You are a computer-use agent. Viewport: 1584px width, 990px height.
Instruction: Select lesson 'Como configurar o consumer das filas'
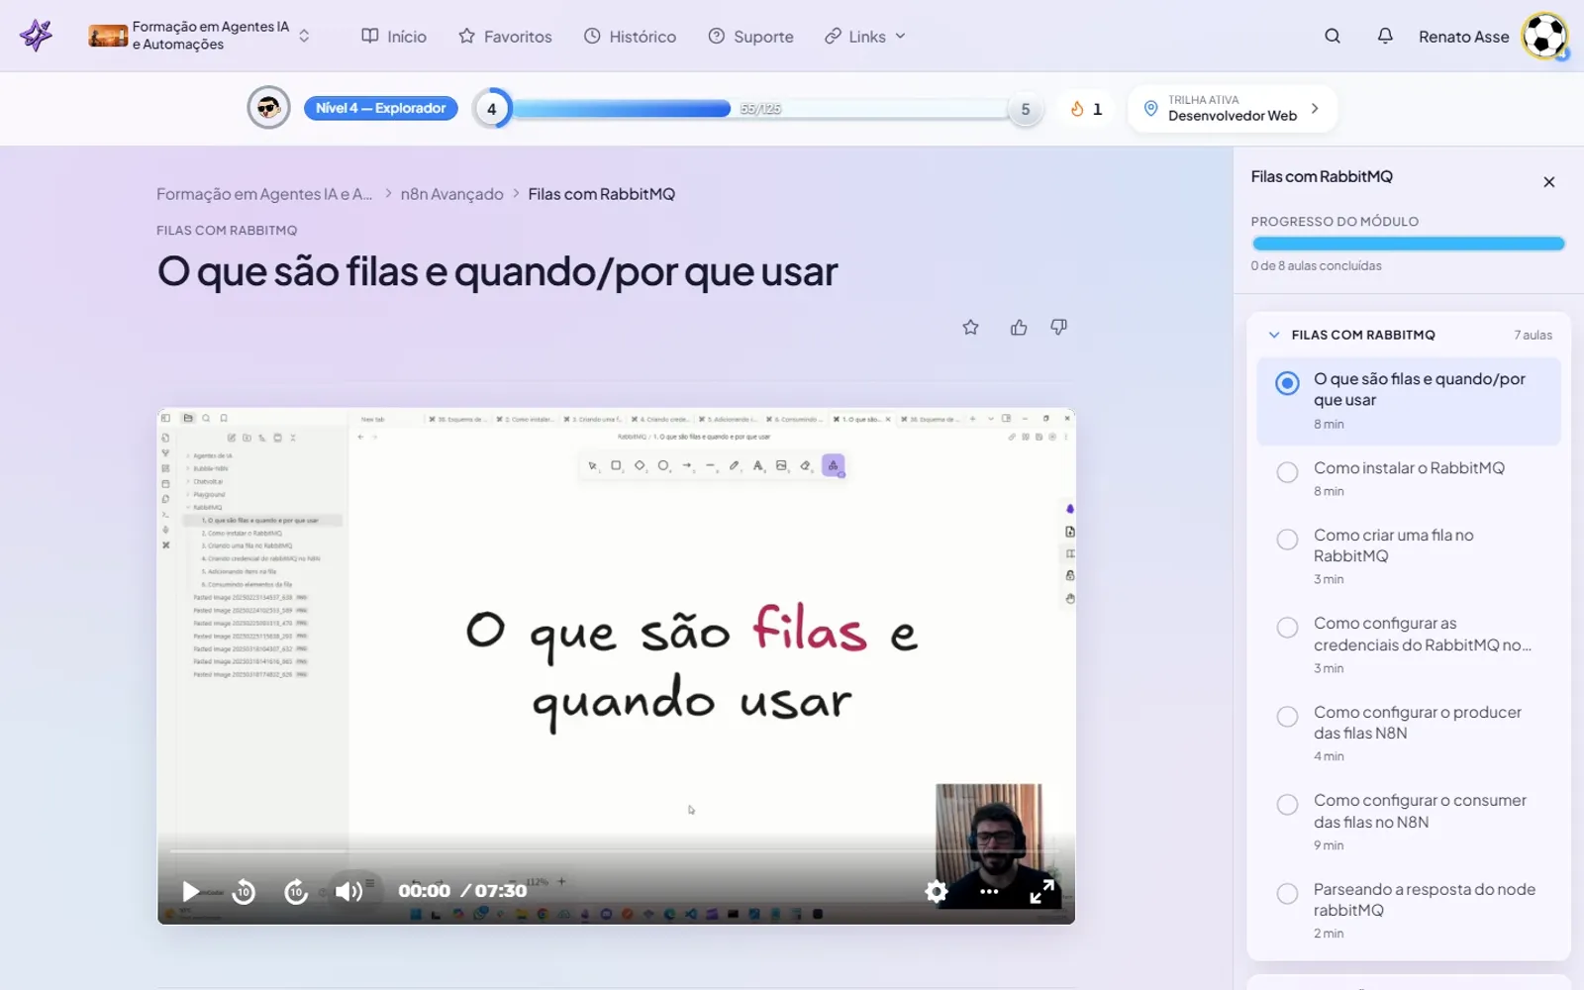pos(1409,822)
